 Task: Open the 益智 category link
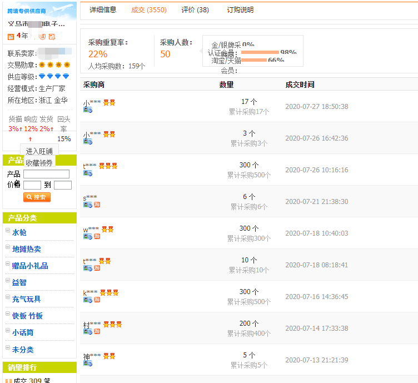[x=19, y=282]
